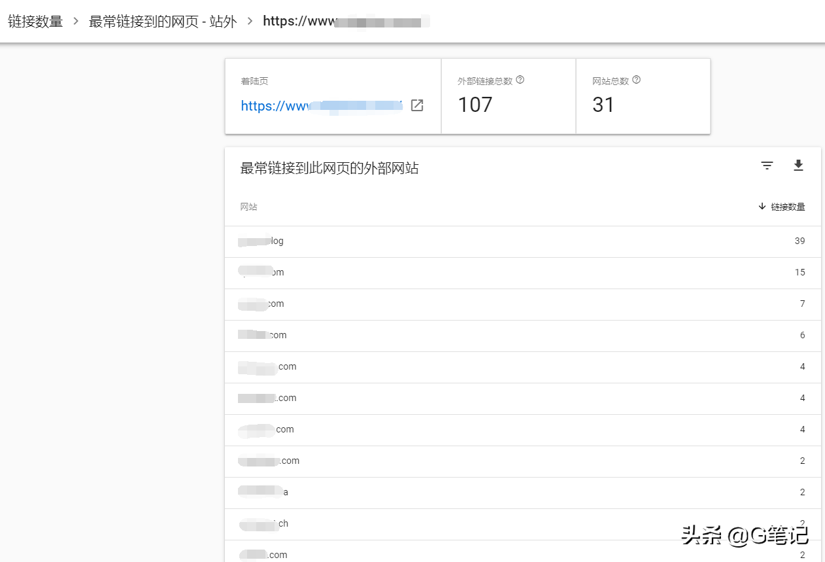Click the 着陆页 label
825x562 pixels.
click(x=254, y=81)
